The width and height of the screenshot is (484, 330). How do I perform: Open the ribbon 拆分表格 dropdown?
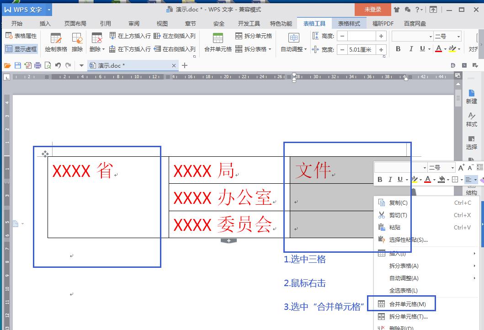point(253,49)
